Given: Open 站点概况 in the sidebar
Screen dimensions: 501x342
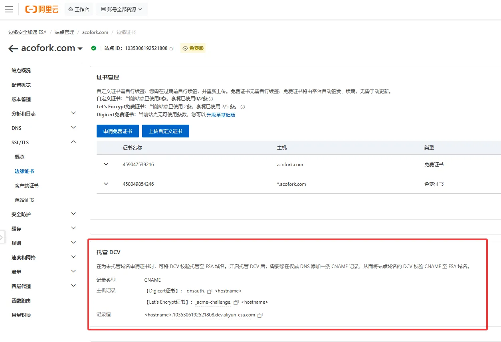Looking at the screenshot, I should 21,71.
